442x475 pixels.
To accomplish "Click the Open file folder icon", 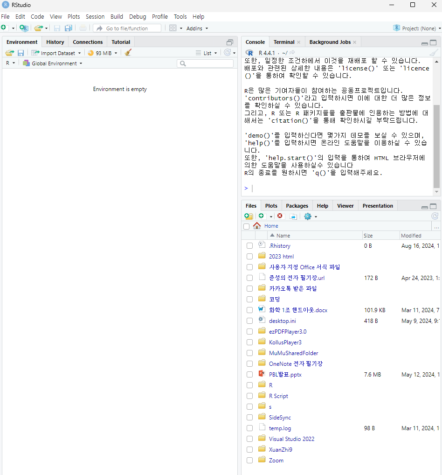I will 38,28.
